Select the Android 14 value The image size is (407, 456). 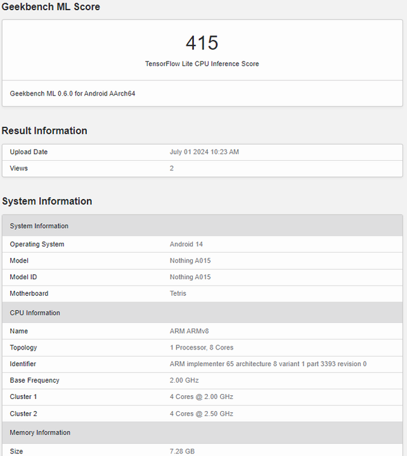point(186,244)
